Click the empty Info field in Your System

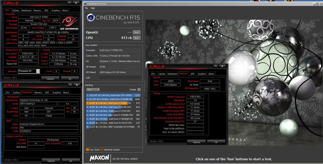[120, 78]
